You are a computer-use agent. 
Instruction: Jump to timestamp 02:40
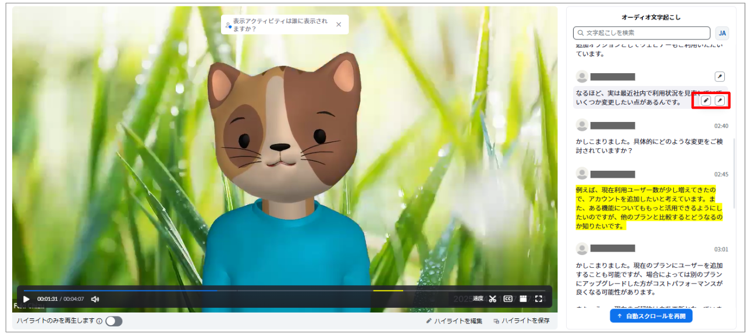(x=721, y=125)
